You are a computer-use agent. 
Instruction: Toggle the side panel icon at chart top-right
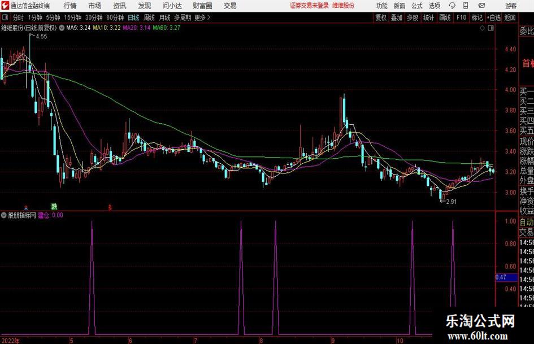490,28
